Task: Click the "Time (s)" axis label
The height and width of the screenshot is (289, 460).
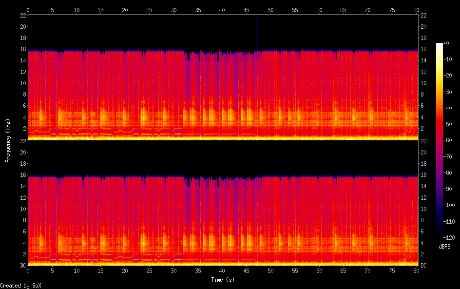Action: pos(222,280)
